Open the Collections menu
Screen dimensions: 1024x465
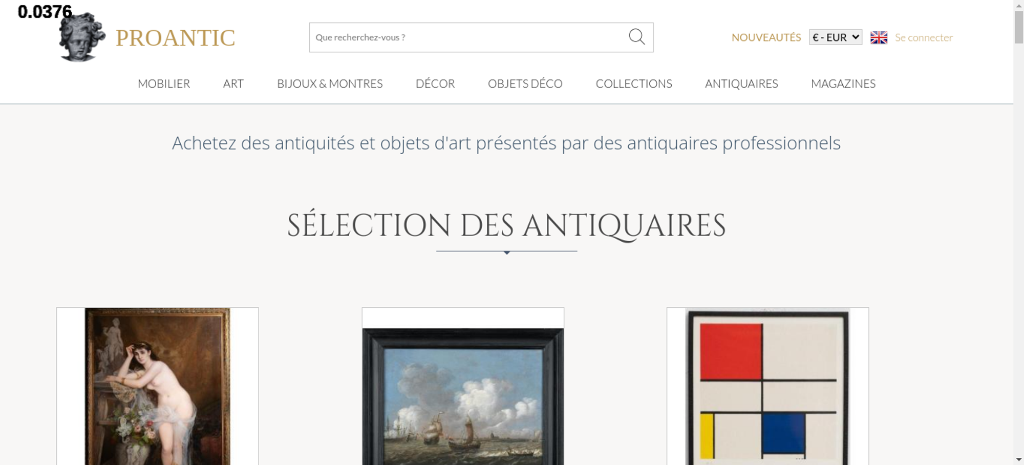[634, 83]
